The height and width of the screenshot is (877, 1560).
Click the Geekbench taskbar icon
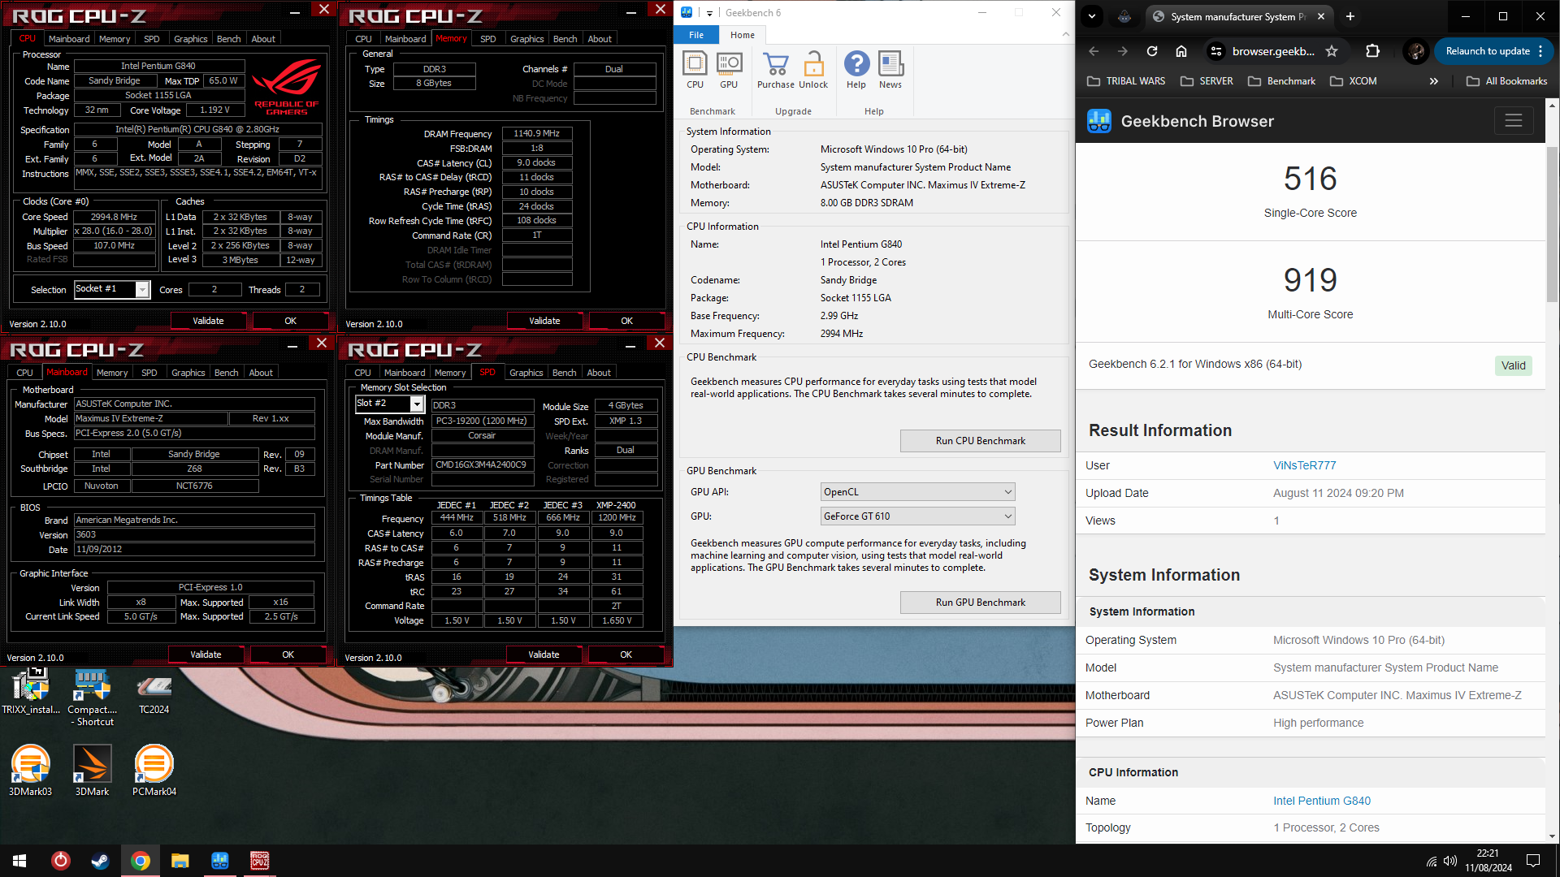(x=219, y=861)
